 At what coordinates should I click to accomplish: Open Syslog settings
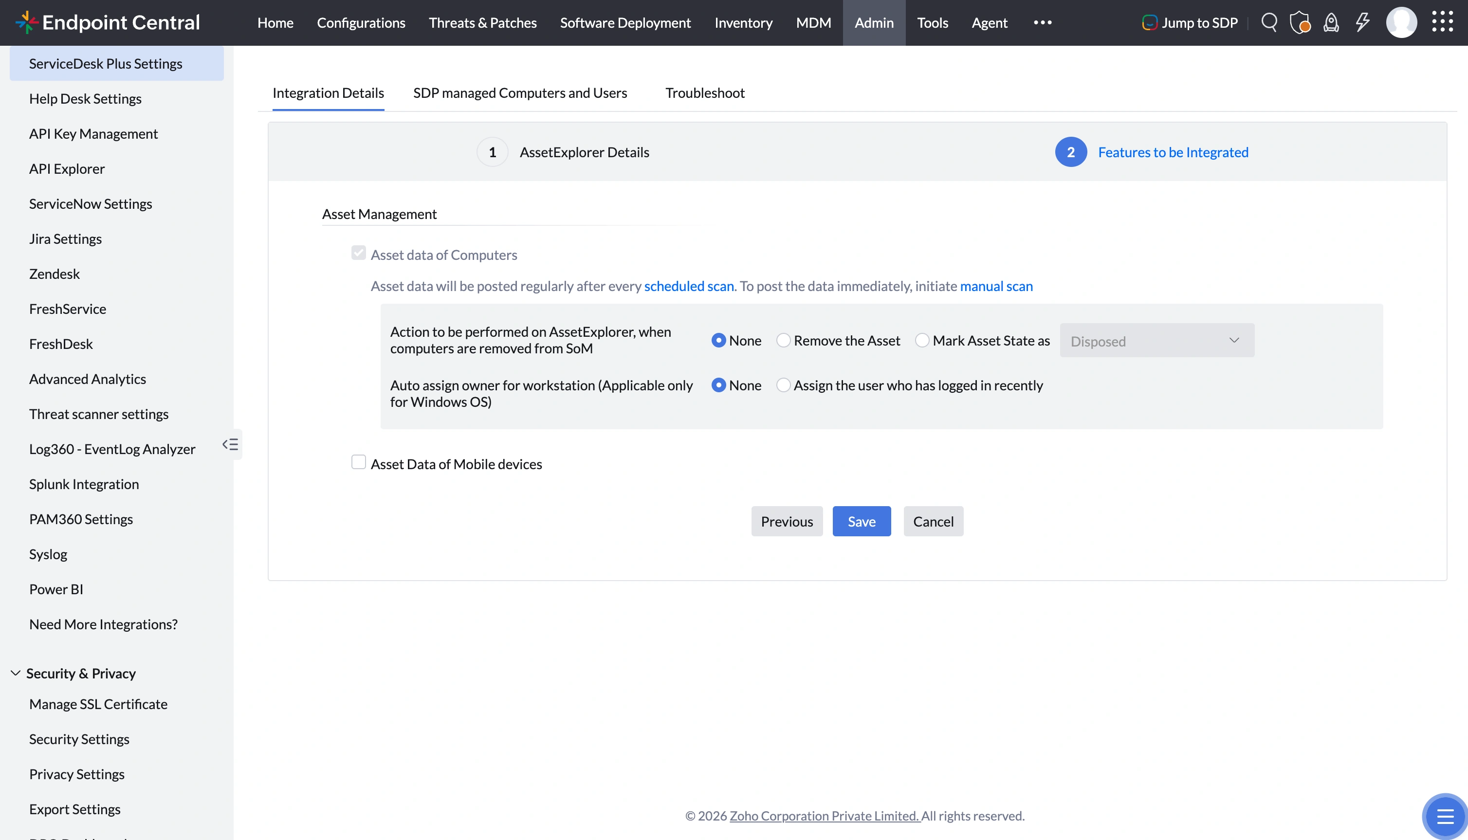tap(48, 554)
